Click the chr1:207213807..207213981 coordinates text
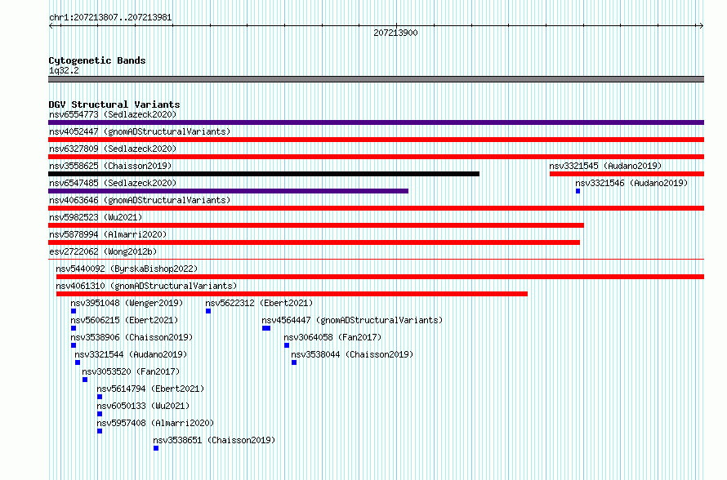 click(110, 17)
